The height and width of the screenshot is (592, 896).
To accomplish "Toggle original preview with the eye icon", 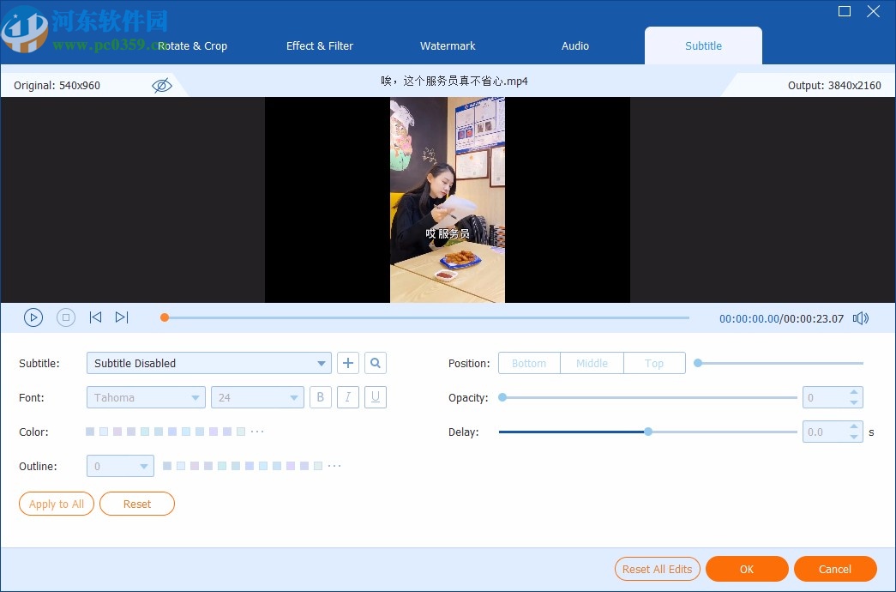I will pyautogui.click(x=161, y=85).
